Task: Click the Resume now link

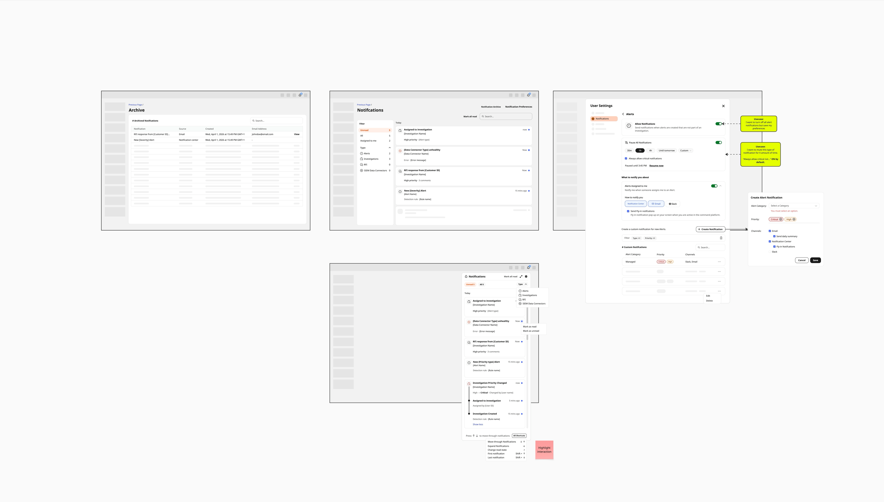Action: tap(656, 166)
